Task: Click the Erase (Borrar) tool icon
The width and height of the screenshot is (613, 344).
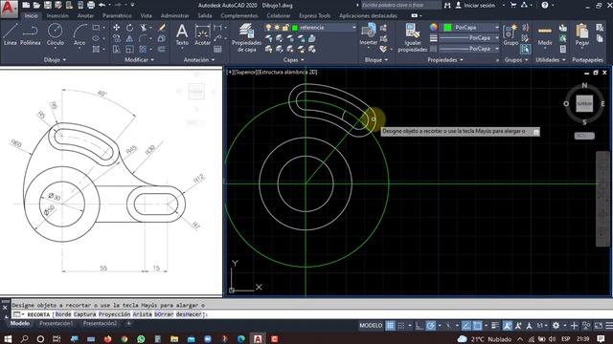Action: point(162,28)
